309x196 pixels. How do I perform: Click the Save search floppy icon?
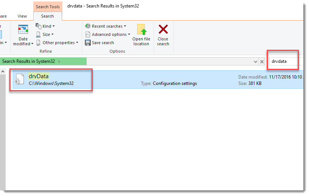pos(88,43)
